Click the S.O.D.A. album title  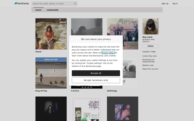click(x=75, y=91)
